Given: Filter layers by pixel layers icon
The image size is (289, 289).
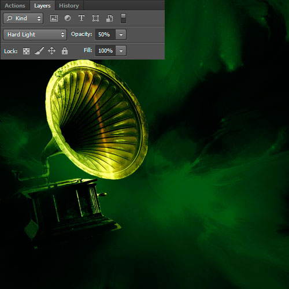Looking at the screenshot, I should [x=54, y=18].
